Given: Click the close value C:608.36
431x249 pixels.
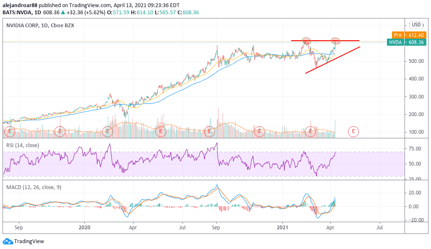Looking at the screenshot, I should point(188,12).
